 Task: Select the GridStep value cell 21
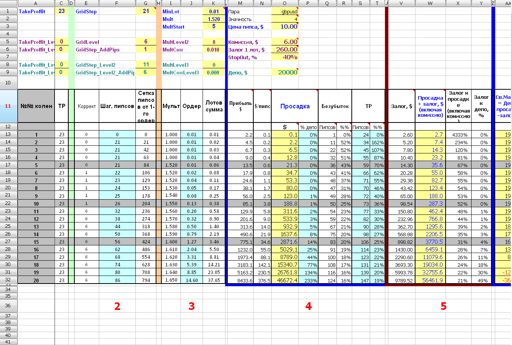146,11
